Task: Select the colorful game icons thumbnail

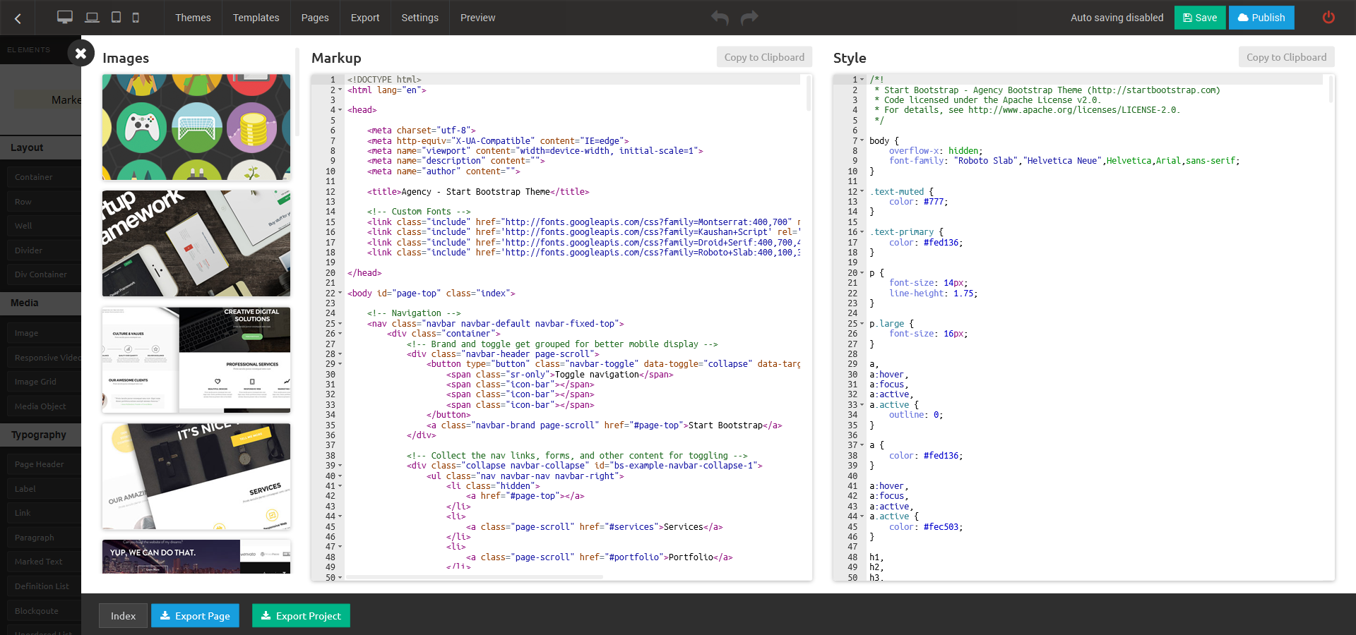Action: [196, 127]
